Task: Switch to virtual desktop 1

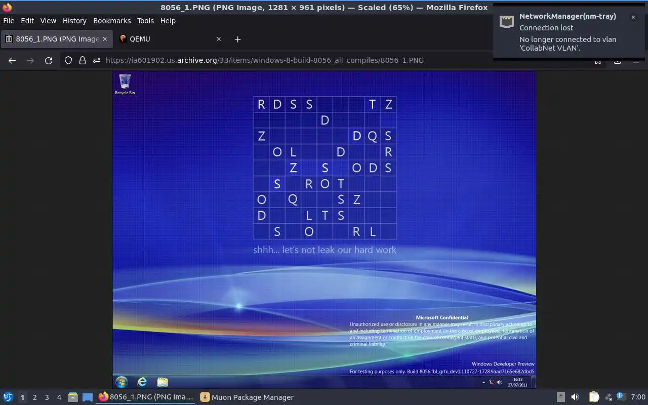Action: [x=22, y=397]
